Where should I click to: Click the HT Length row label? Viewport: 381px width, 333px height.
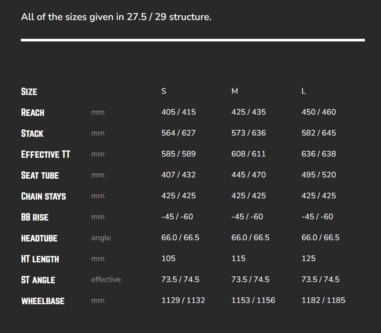[40, 259]
